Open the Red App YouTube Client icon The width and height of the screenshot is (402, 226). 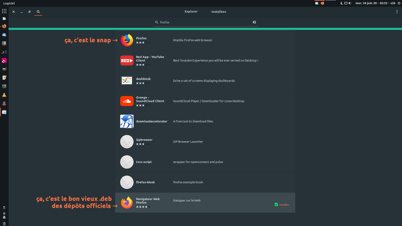[127, 61]
